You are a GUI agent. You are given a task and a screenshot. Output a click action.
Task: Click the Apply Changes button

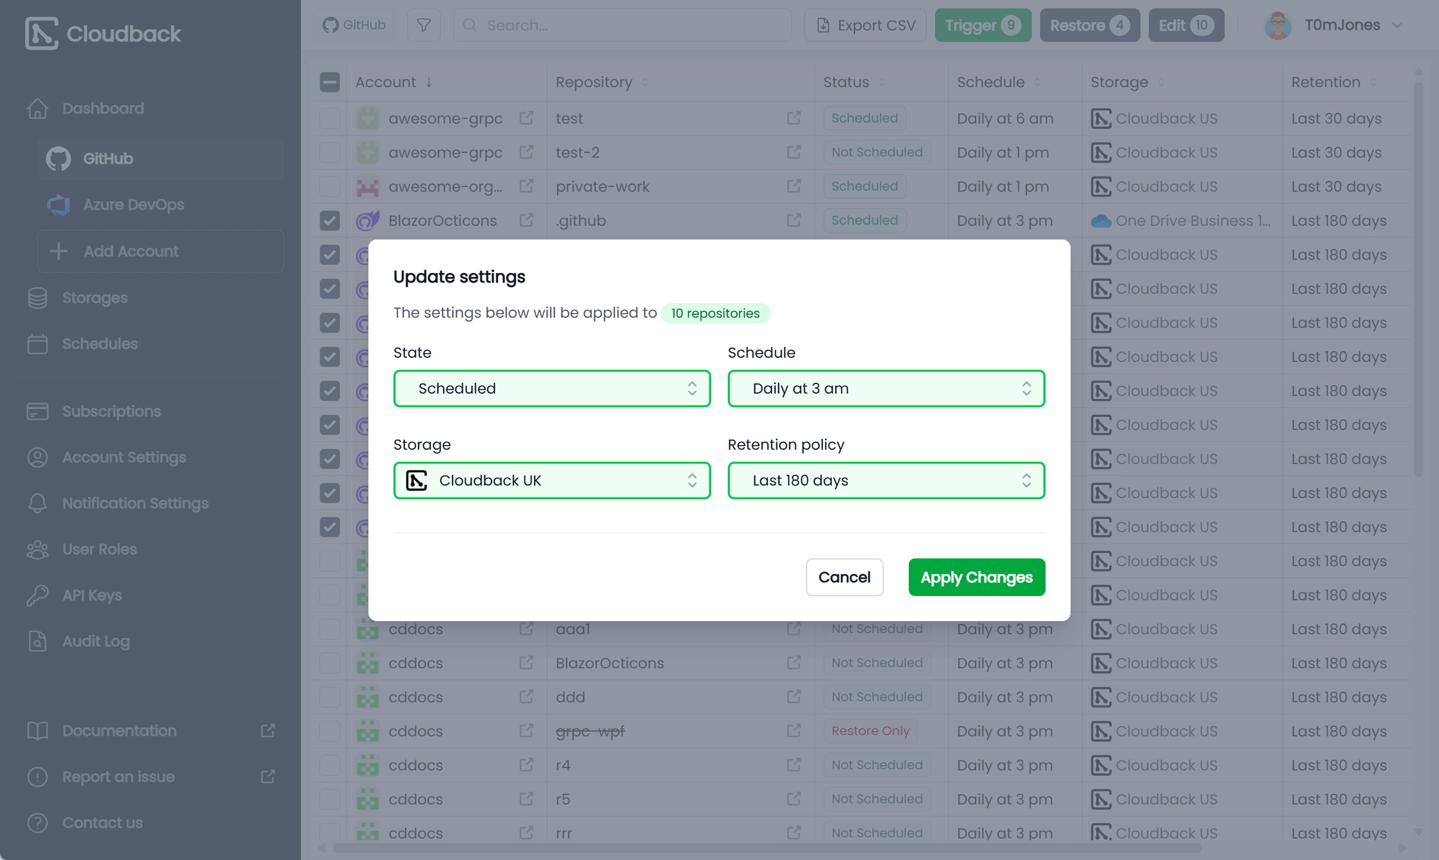(x=976, y=578)
